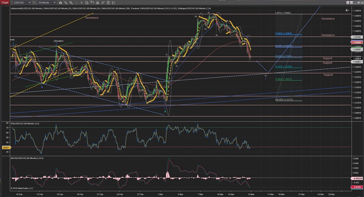
Task: Click the 100.00% (1.31272) Fibonacci label
Action: 284,100
